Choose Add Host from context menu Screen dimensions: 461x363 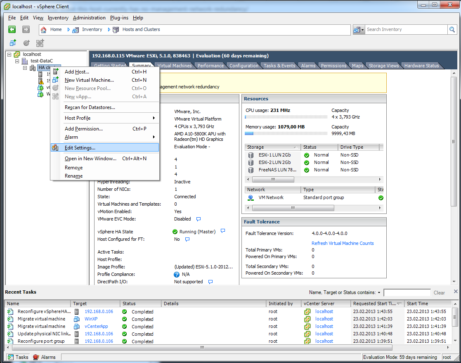[x=105, y=72]
